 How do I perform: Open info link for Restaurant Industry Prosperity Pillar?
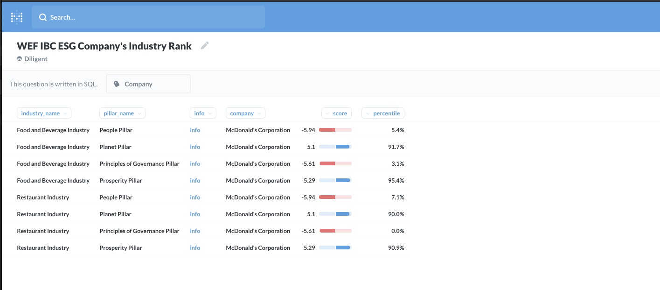(x=195, y=248)
